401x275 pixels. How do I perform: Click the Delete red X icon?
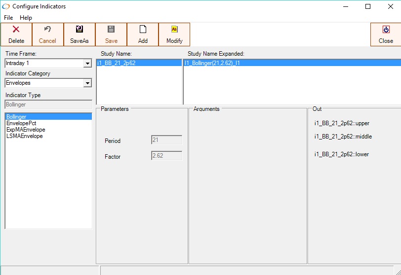(16, 30)
